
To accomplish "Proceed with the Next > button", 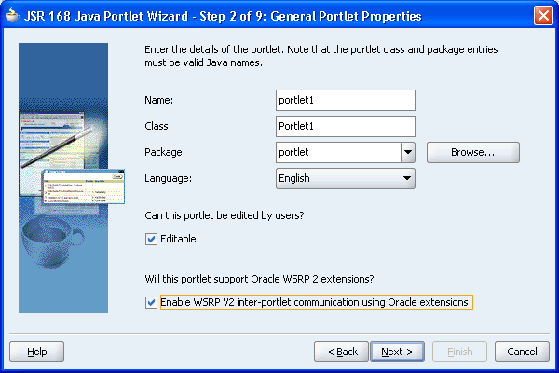I will tap(397, 352).
